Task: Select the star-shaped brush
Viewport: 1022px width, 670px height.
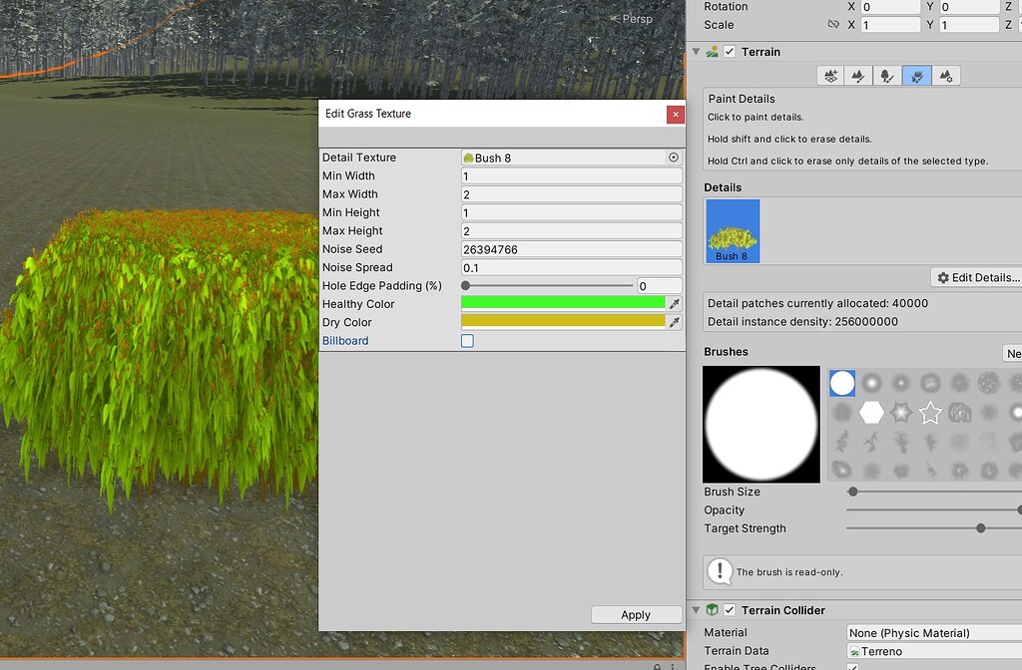Action: click(x=929, y=412)
